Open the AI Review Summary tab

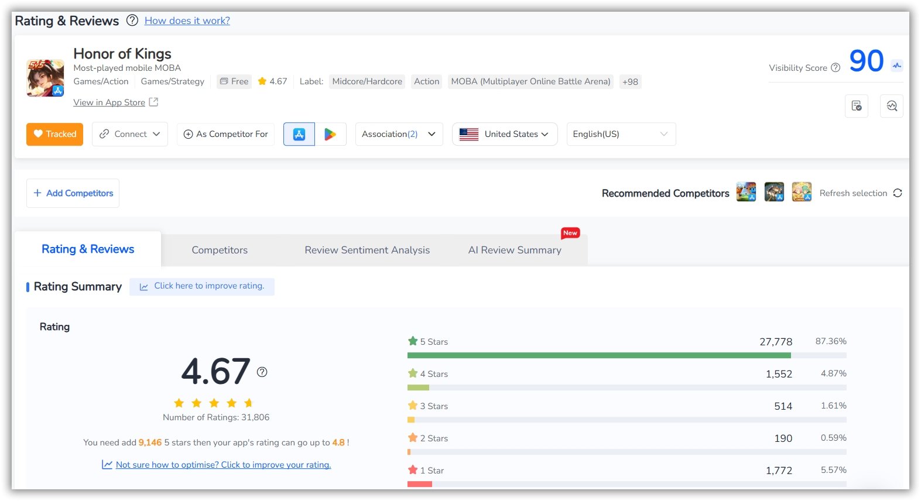tap(515, 250)
